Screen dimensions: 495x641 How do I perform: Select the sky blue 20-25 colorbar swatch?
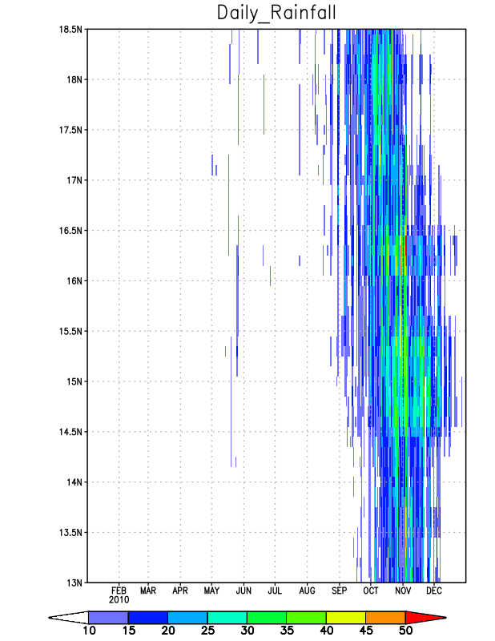click(187, 617)
